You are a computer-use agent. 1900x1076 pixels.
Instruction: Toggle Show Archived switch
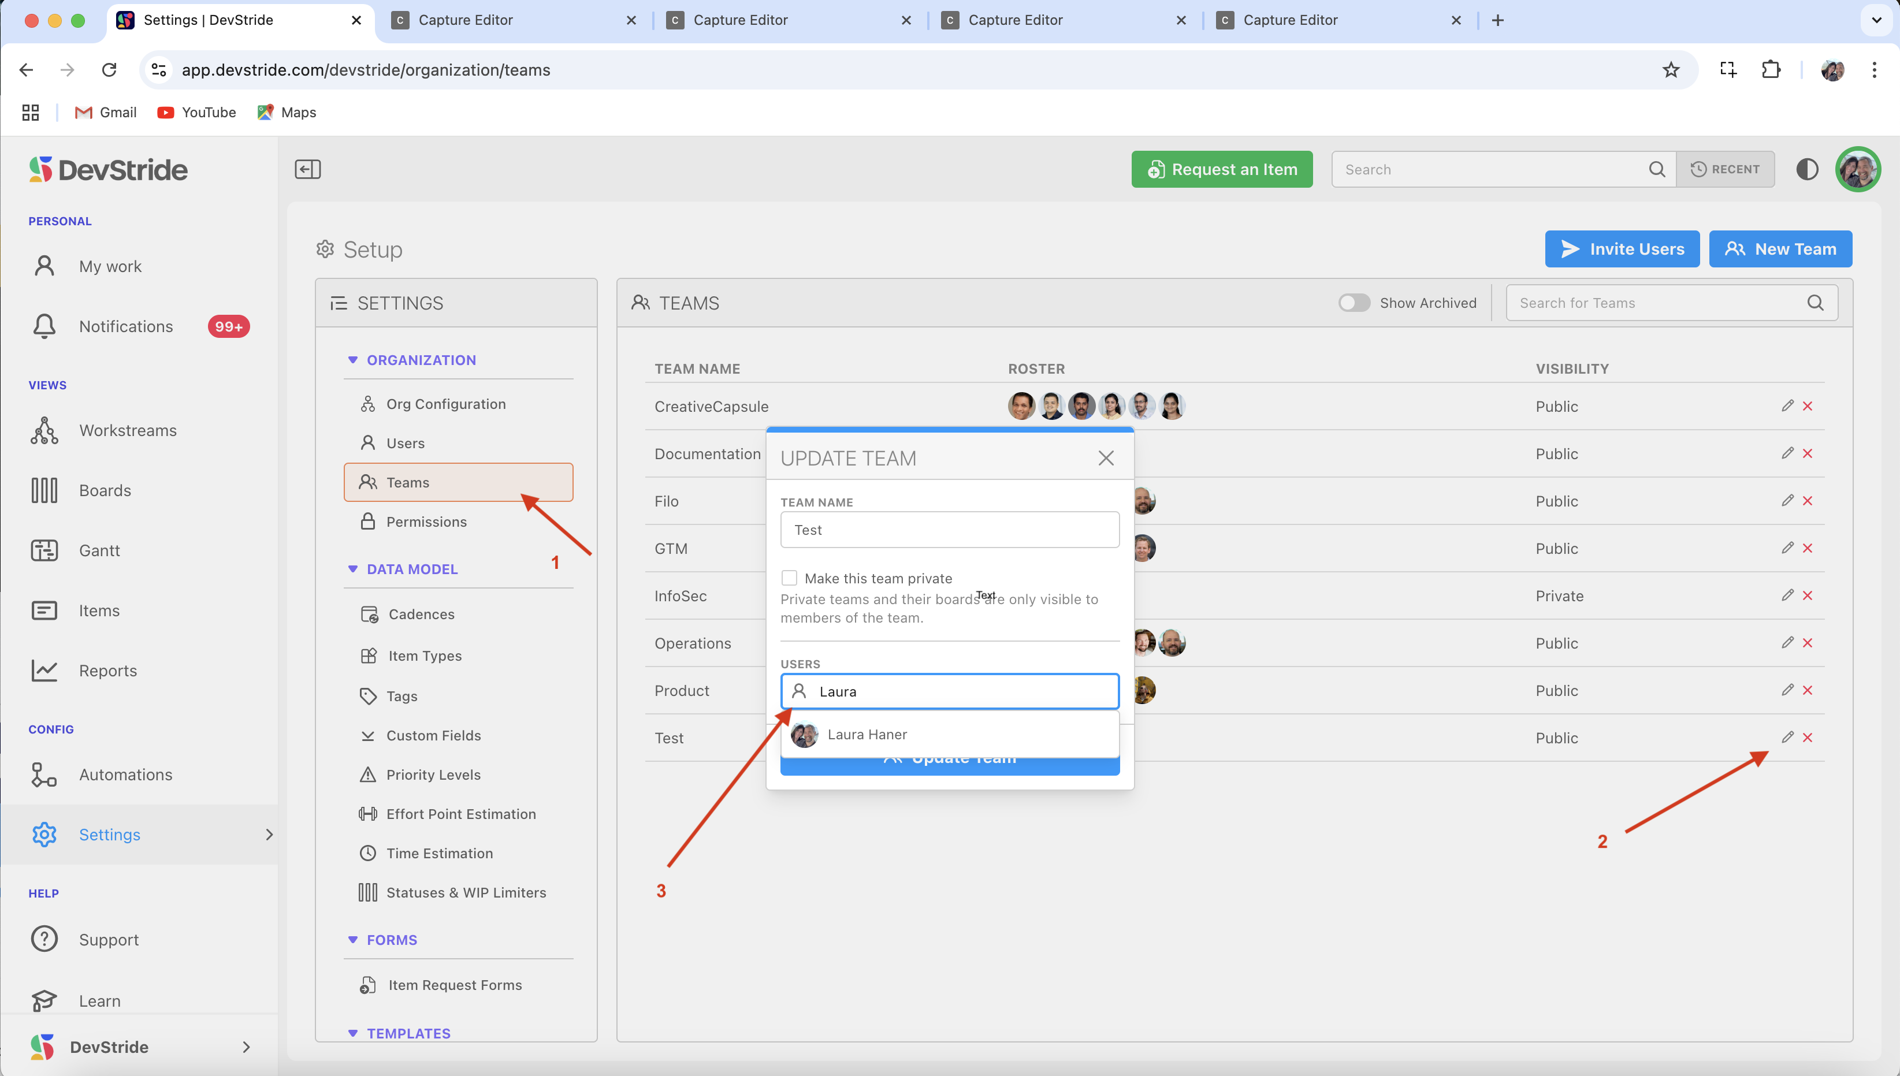(x=1354, y=303)
